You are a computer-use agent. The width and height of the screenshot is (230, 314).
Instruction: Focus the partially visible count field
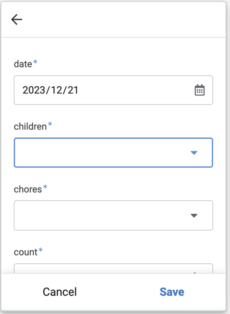pyautogui.click(x=113, y=268)
